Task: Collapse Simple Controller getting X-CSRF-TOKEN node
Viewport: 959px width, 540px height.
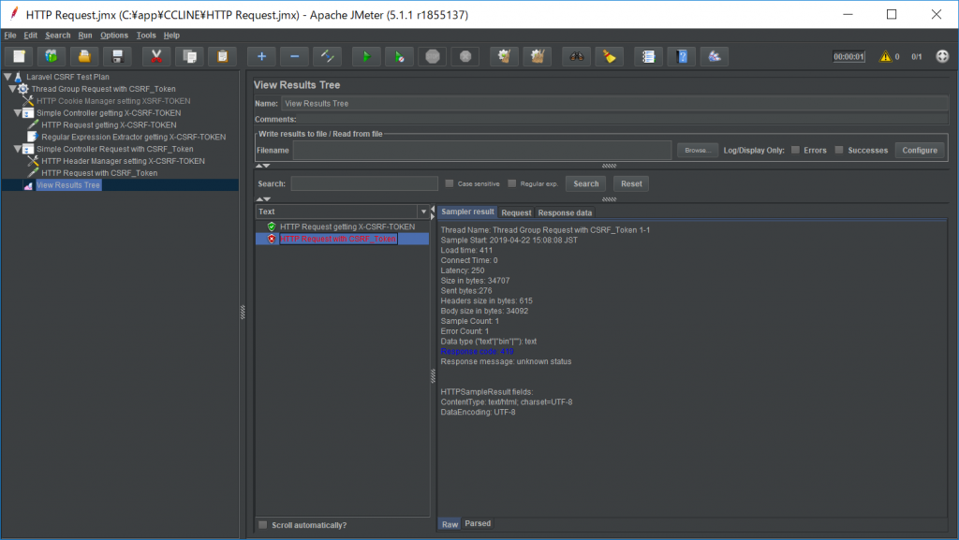Action: 18,113
